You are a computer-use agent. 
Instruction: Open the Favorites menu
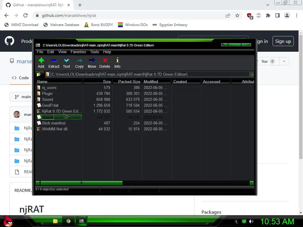[78, 52]
